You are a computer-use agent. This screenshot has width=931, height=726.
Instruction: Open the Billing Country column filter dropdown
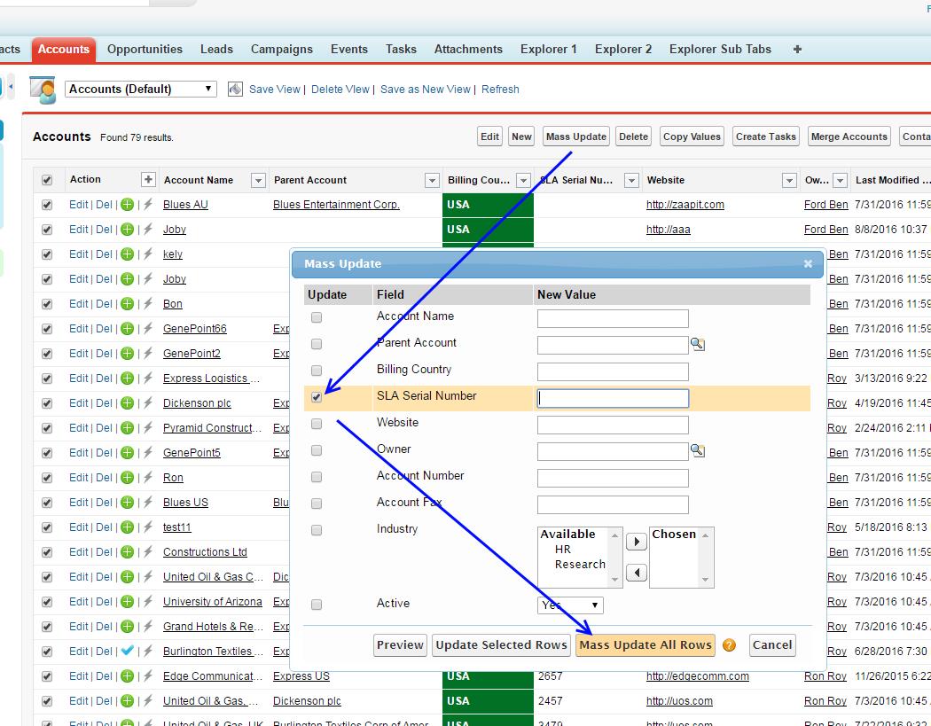click(x=523, y=181)
